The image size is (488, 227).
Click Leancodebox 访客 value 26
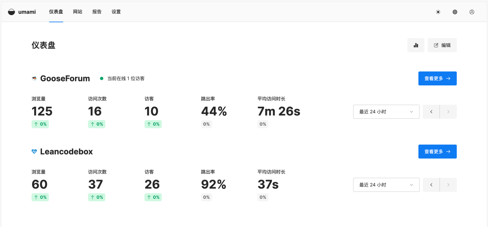(152, 185)
